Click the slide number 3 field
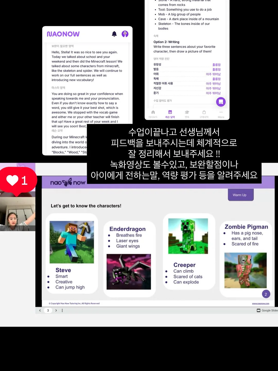 [x=48, y=310]
